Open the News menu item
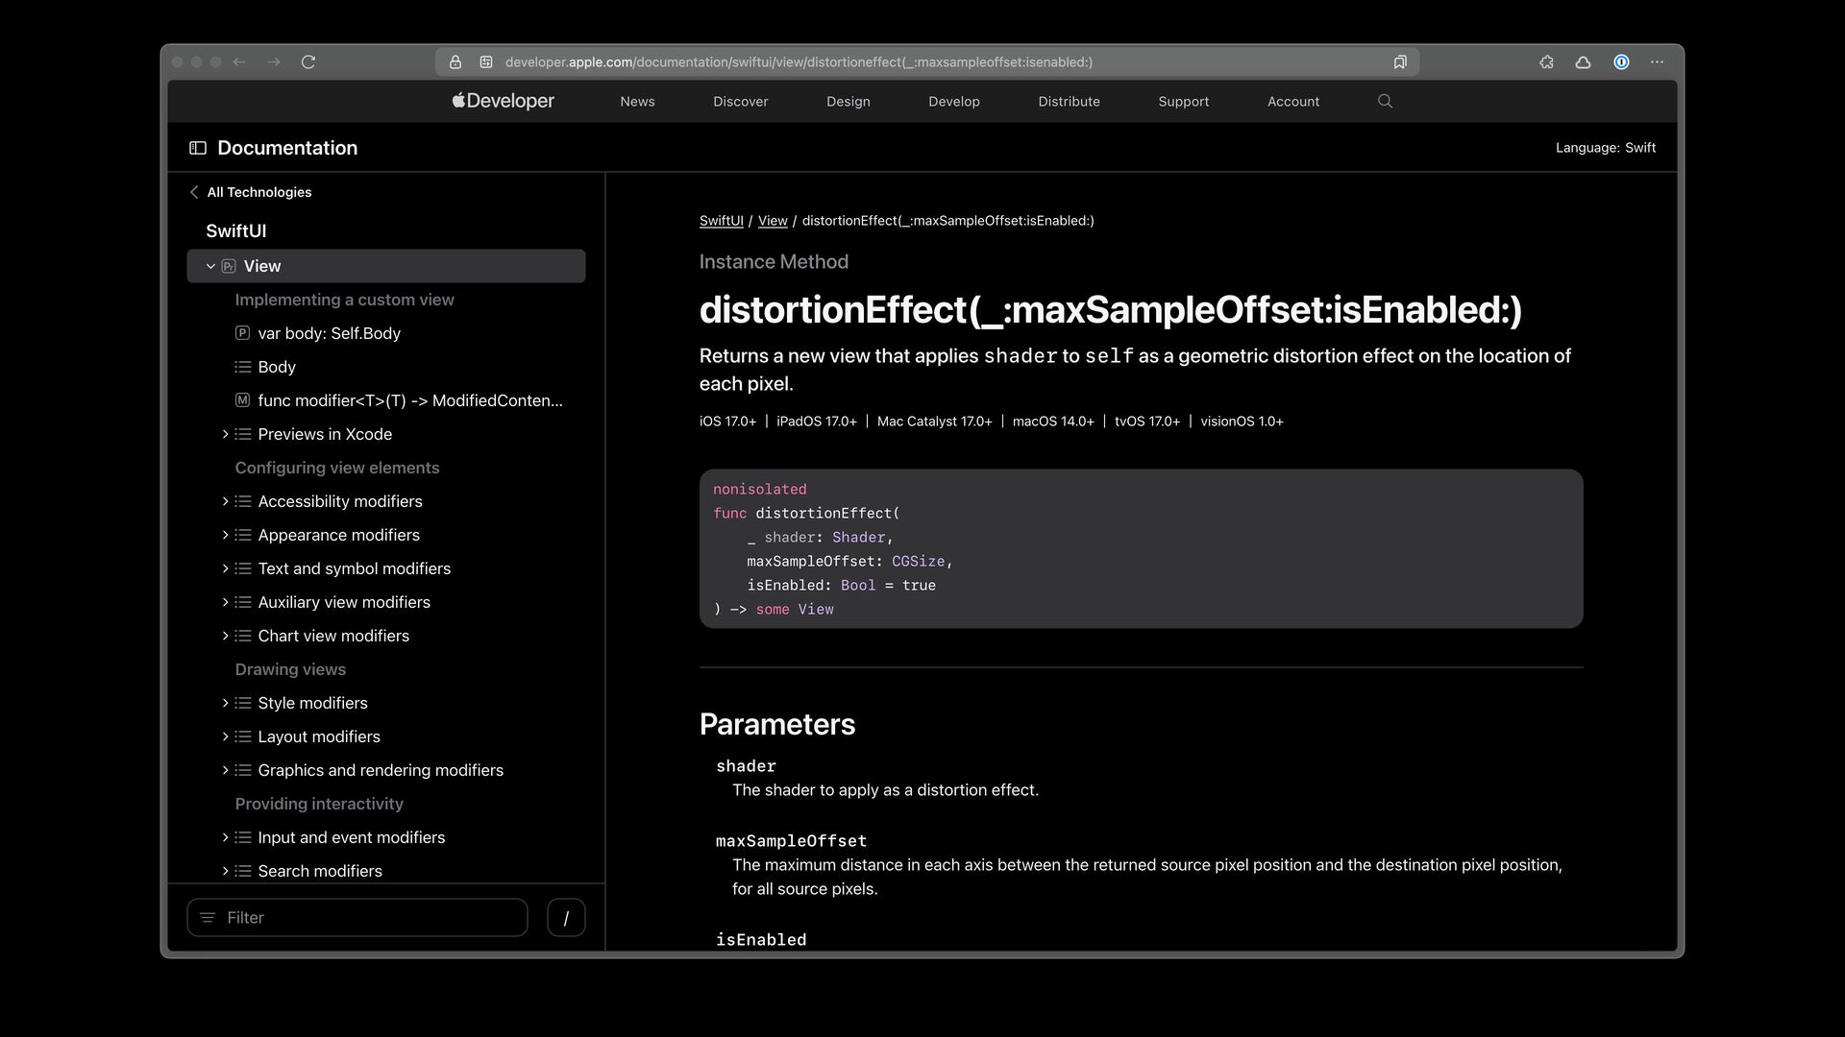1845x1037 pixels. [x=637, y=102]
